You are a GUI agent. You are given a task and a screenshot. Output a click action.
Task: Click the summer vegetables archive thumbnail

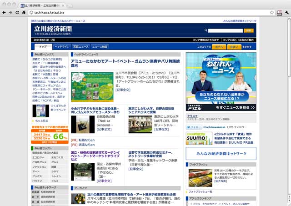(x=78, y=199)
